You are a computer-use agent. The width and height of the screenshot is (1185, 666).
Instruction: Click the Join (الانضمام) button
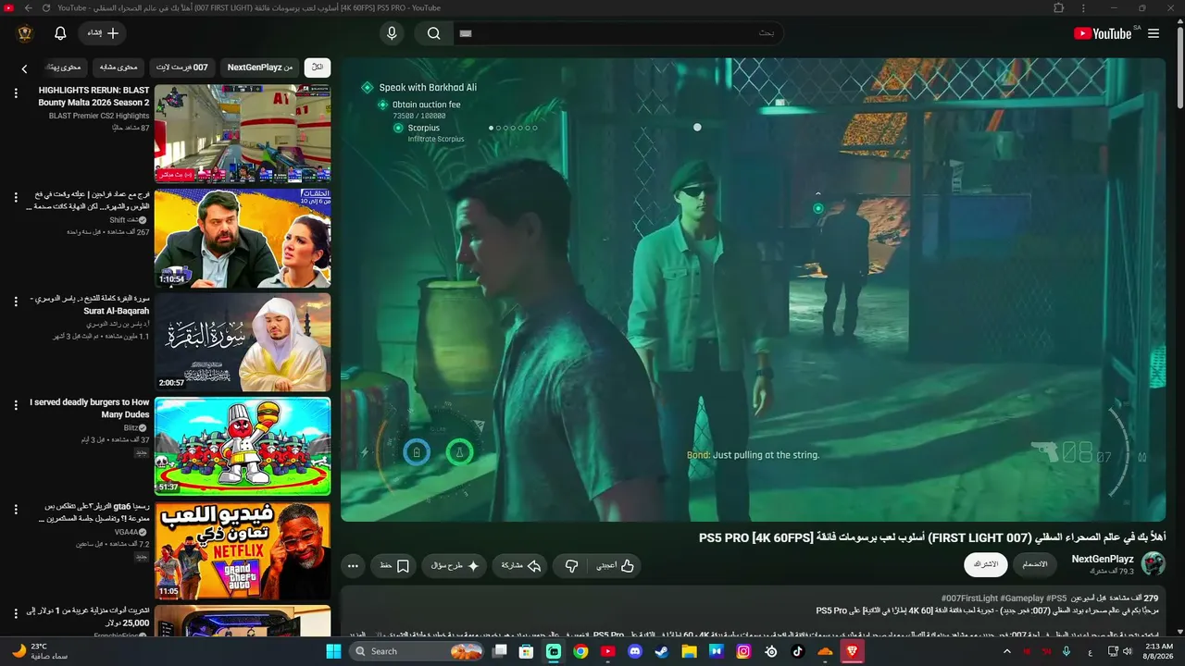point(1035,564)
